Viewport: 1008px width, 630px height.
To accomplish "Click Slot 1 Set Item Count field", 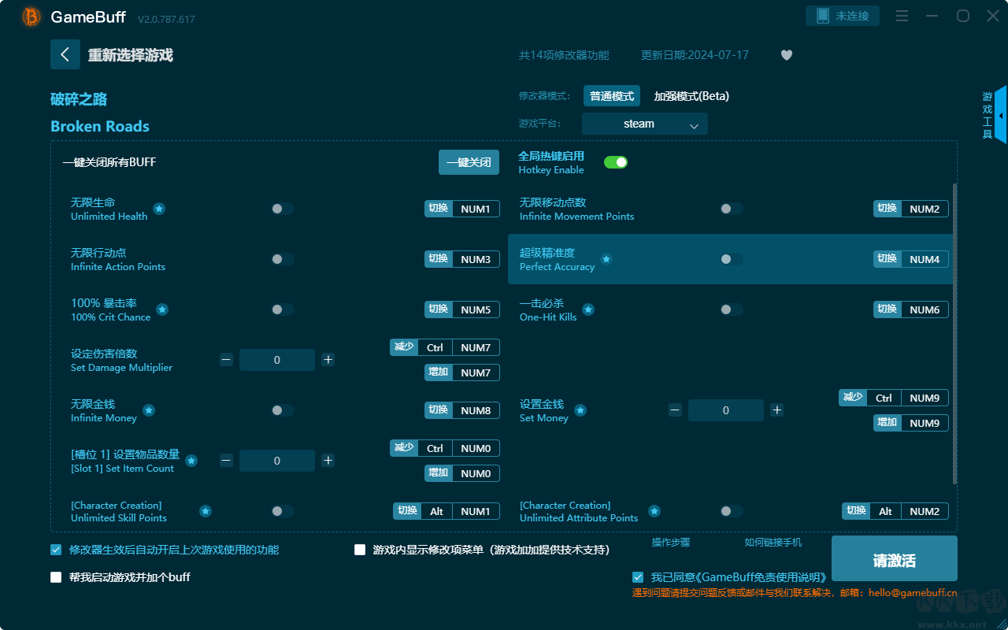I will tap(277, 461).
